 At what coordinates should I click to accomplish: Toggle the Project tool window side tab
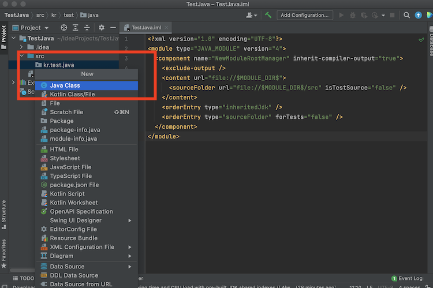point(4,37)
